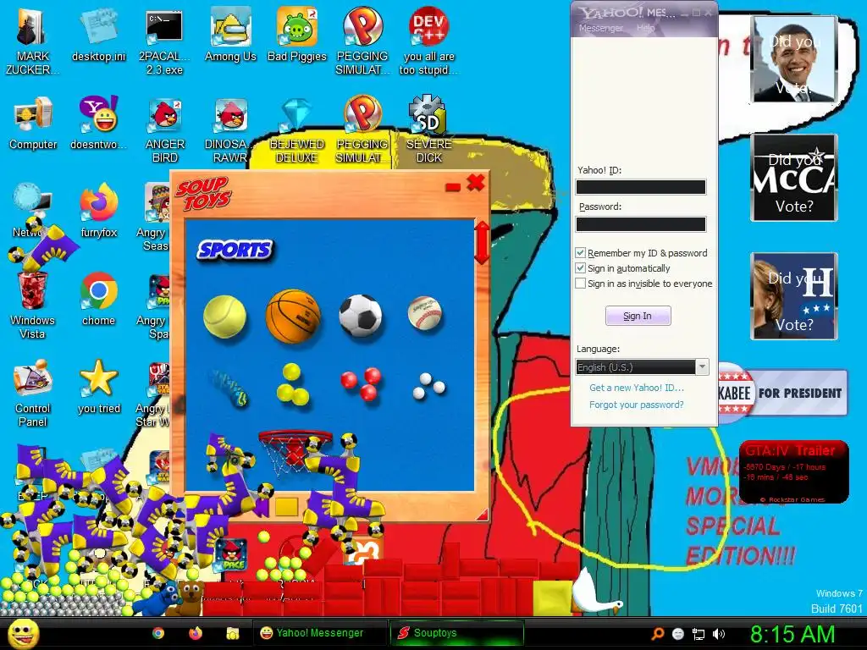This screenshot has height=650, width=867.
Task: Open the Language dropdown in Yahoo Messenger
Action: 642,367
